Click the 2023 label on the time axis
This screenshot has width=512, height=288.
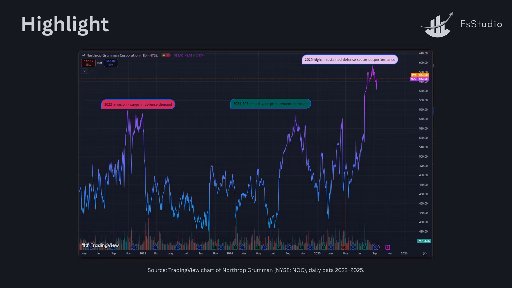tap(143, 254)
